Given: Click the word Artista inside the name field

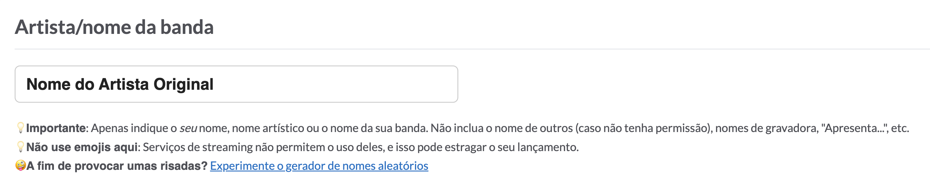Looking at the screenshot, I should pyautogui.click(x=124, y=84).
